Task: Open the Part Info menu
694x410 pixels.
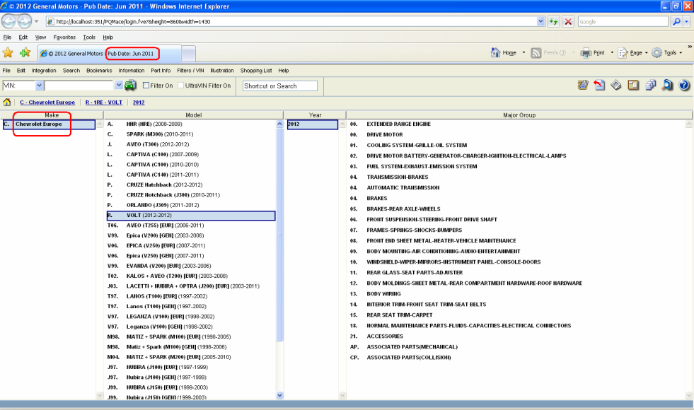Action: click(161, 70)
